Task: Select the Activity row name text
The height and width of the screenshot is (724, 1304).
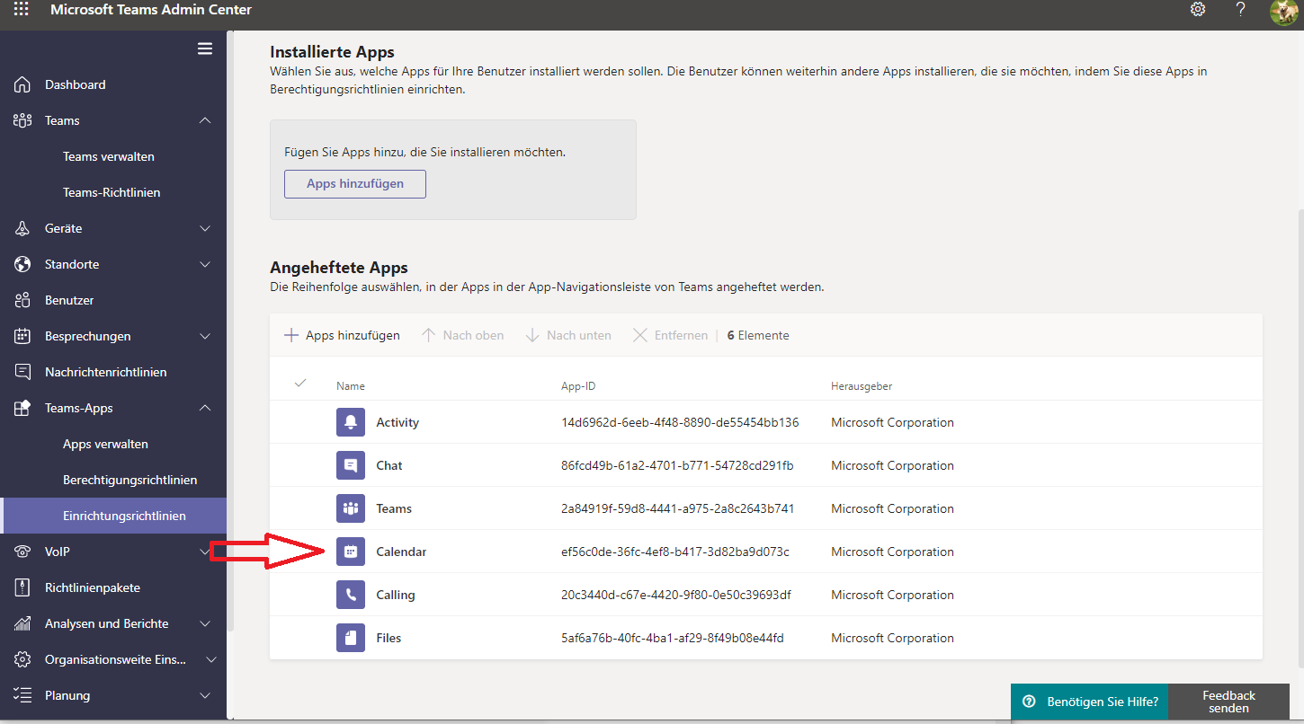Action: coord(397,422)
